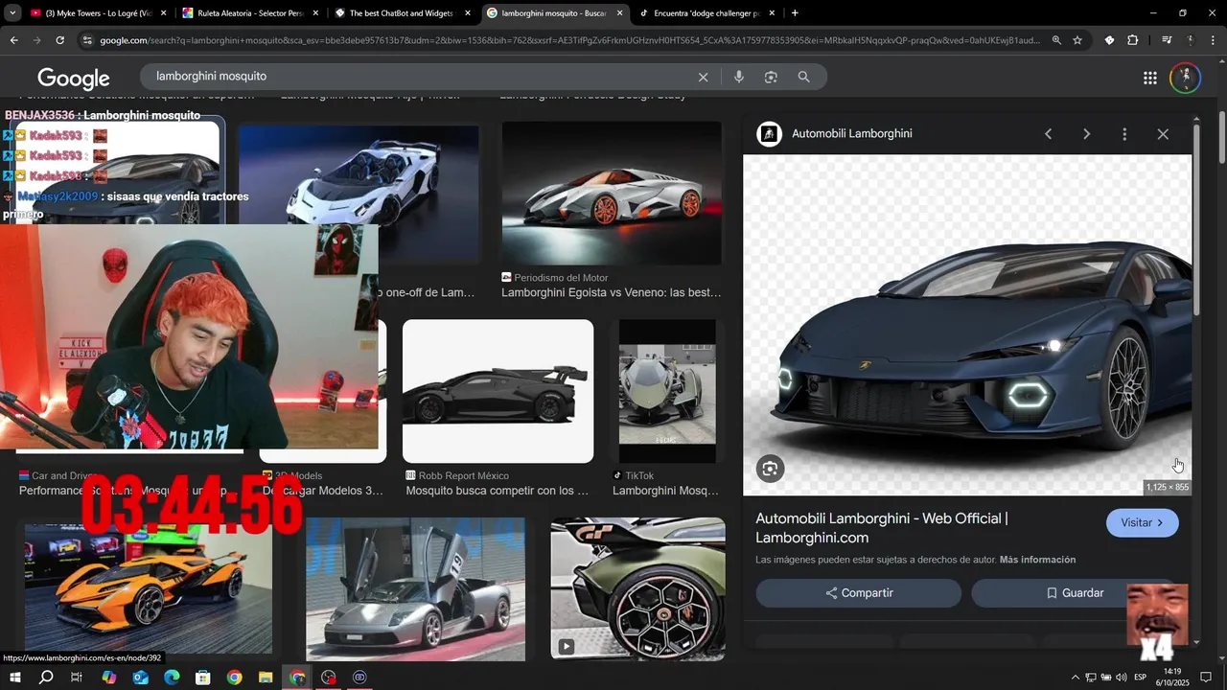Open Automobili Lamborghini - Web Official title link
The image size is (1227, 690).
[881, 528]
